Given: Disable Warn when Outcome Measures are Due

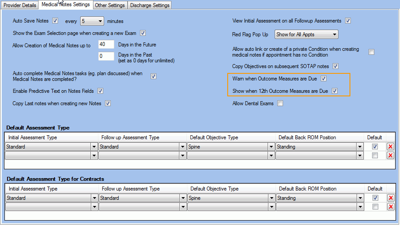Looking at the screenshot, I should [324, 79].
